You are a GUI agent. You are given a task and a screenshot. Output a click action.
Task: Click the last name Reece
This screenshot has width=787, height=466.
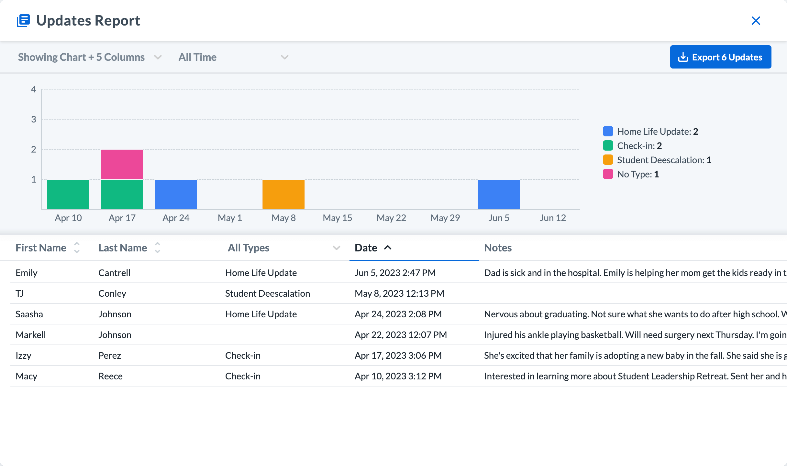point(110,376)
